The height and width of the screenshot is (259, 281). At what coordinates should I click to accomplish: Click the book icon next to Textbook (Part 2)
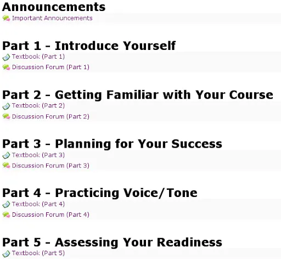(6, 106)
